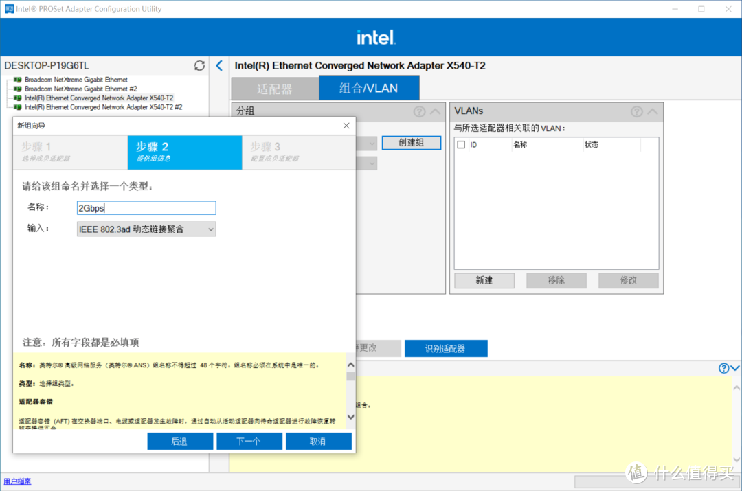Close the 新组向导 wizard dialog
742x491 pixels.
pyautogui.click(x=346, y=126)
